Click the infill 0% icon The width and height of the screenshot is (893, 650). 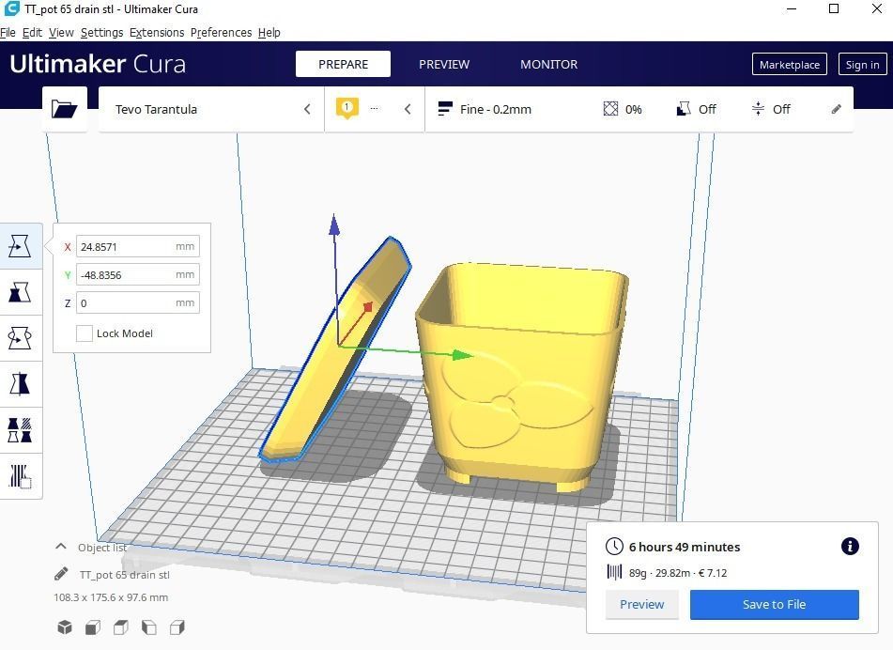(x=610, y=109)
